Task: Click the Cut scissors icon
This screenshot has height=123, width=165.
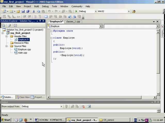Action: click(x=34, y=11)
